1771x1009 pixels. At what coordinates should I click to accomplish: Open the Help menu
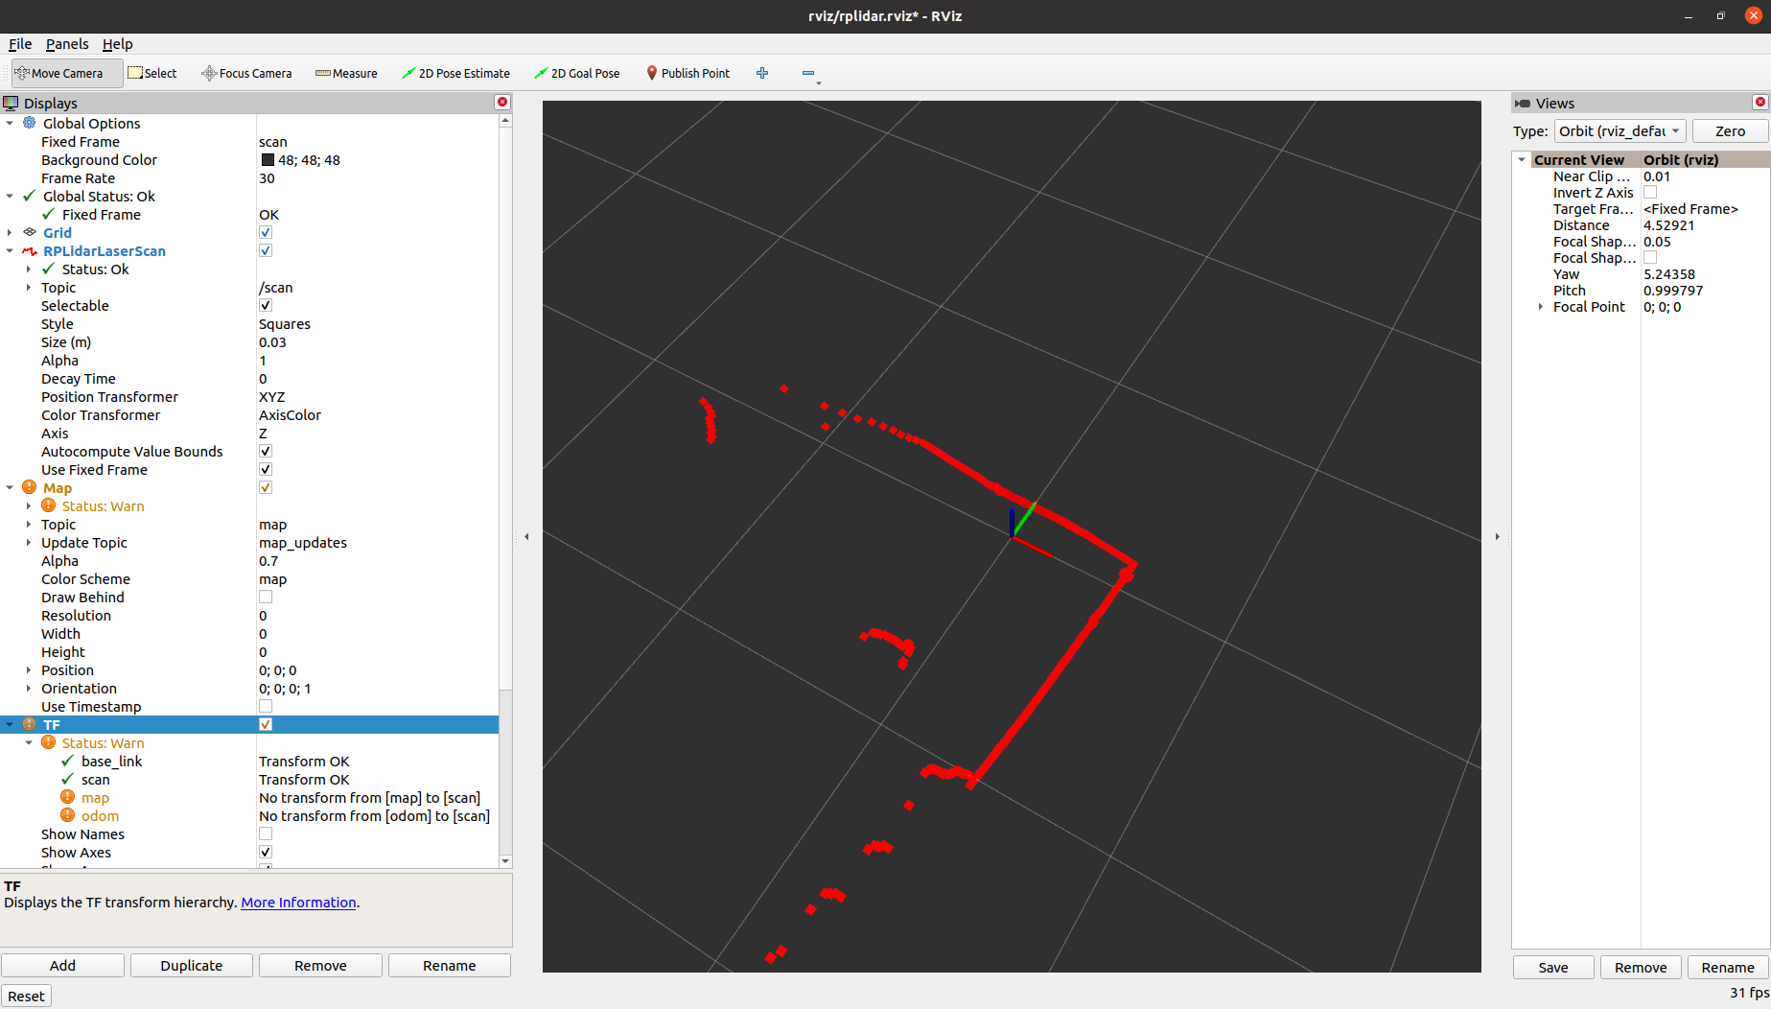coord(118,43)
